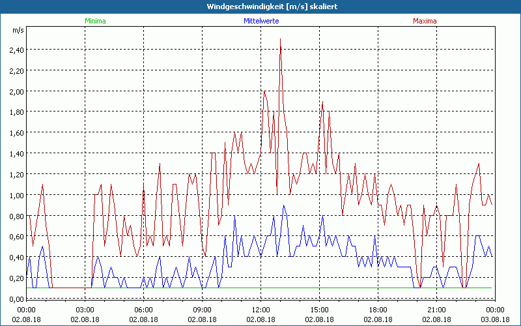The height and width of the screenshot is (326, 521).
Task: Select the 1,00 y-axis tick label
Action: (x=17, y=195)
